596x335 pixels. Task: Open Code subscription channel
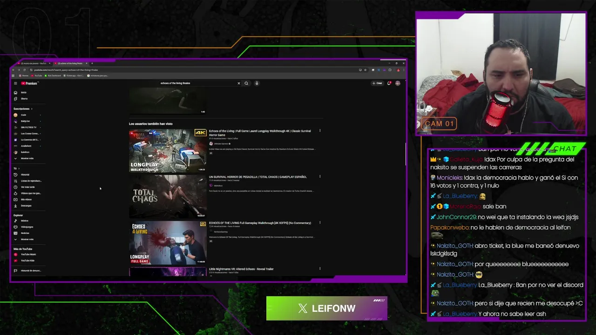tap(23, 115)
